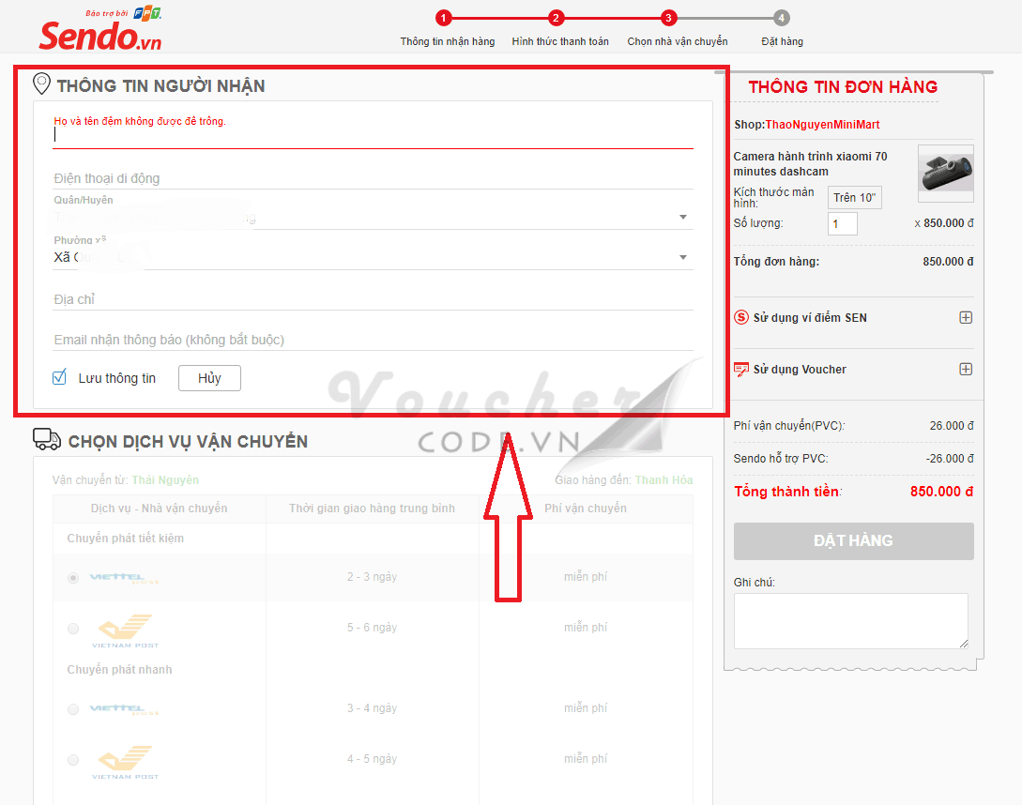The width and height of the screenshot is (1022, 805).
Task: Open the Phường xã dropdown
Action: tap(682, 257)
